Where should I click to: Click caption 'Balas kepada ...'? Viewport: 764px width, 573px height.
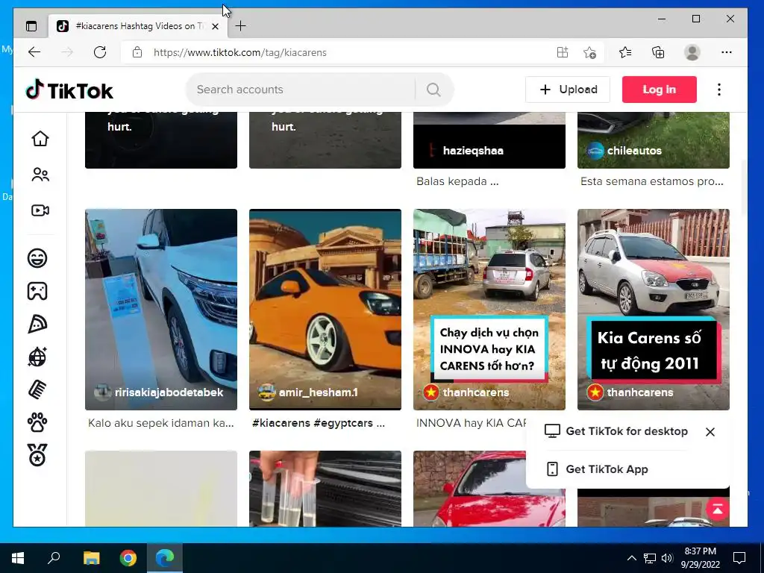[457, 181]
